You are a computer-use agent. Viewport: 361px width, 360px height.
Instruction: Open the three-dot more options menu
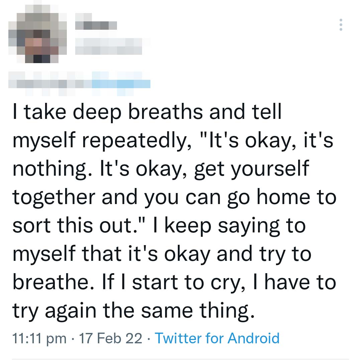click(x=341, y=25)
